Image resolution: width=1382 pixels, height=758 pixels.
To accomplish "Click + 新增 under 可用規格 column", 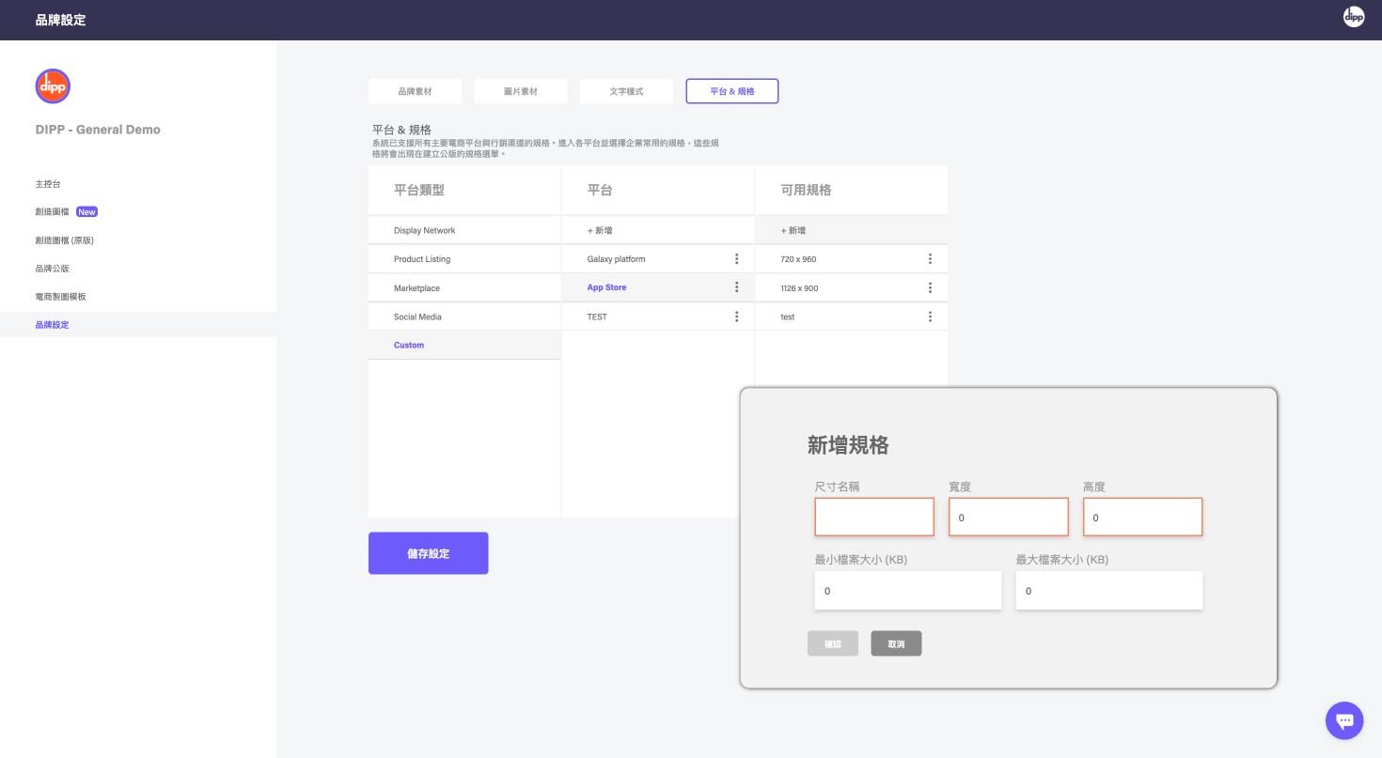I will point(851,230).
